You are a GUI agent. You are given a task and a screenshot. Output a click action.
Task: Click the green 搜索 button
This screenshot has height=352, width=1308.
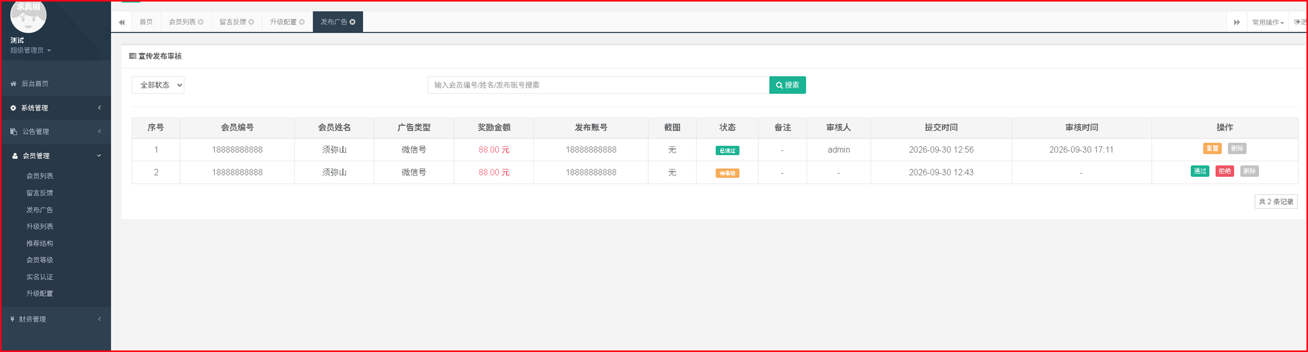click(x=787, y=85)
